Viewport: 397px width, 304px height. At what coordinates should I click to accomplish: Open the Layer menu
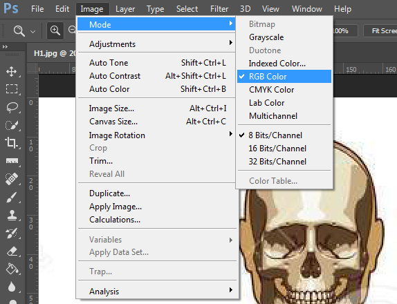[x=125, y=9]
